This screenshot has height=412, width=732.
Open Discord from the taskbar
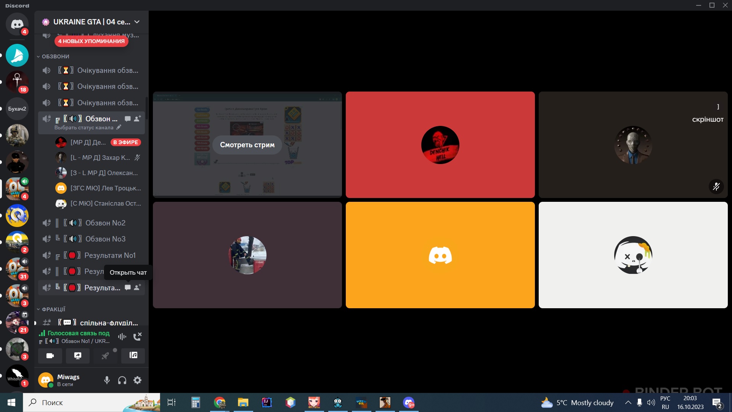point(409,402)
